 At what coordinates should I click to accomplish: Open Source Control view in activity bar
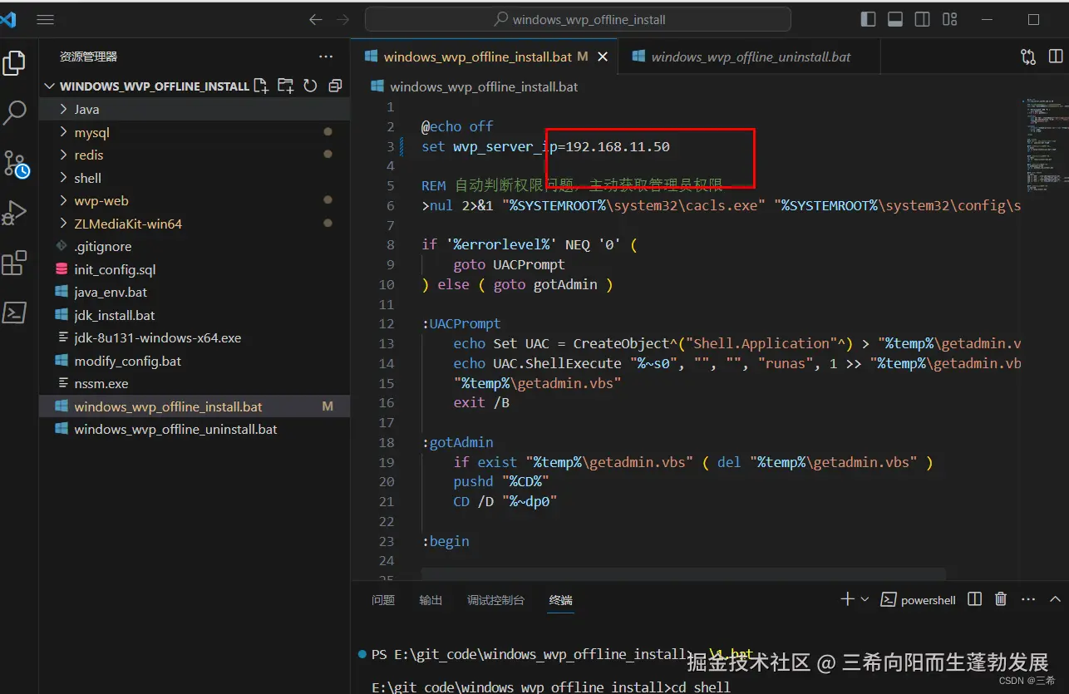click(x=15, y=163)
